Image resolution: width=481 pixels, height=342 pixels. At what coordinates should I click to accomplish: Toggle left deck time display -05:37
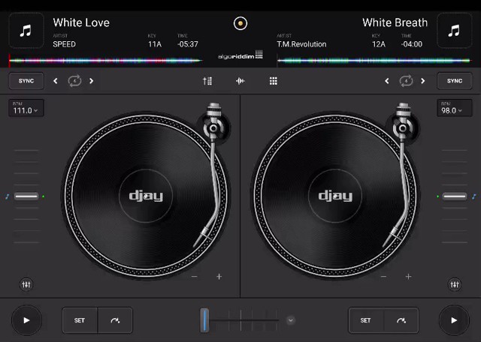tap(188, 44)
